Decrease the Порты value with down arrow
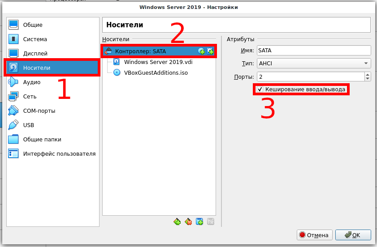The width and height of the screenshot is (377, 247). [368, 79]
